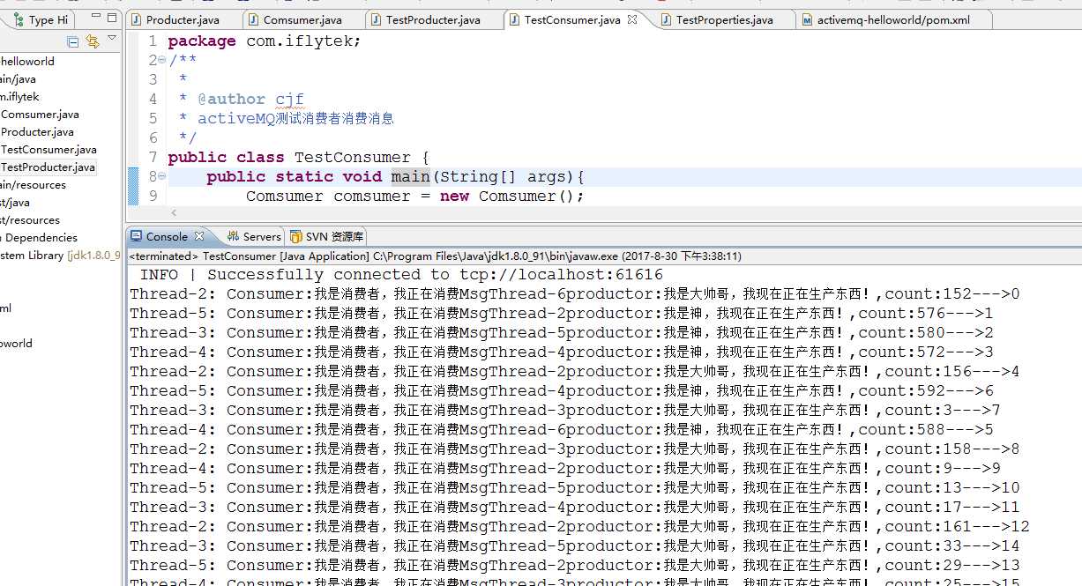Click the console line ending with 'count:161--->12'
Image resolution: width=1082 pixels, height=586 pixels.
(x=579, y=526)
